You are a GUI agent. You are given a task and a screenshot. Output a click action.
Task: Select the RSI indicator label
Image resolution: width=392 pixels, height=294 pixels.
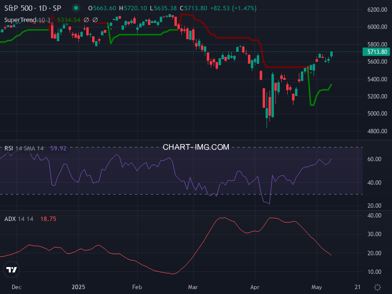click(x=8, y=148)
